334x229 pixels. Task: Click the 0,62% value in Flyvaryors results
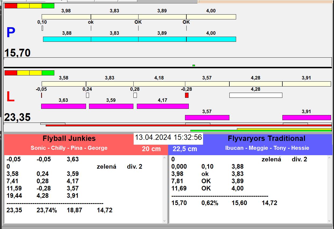point(210,203)
